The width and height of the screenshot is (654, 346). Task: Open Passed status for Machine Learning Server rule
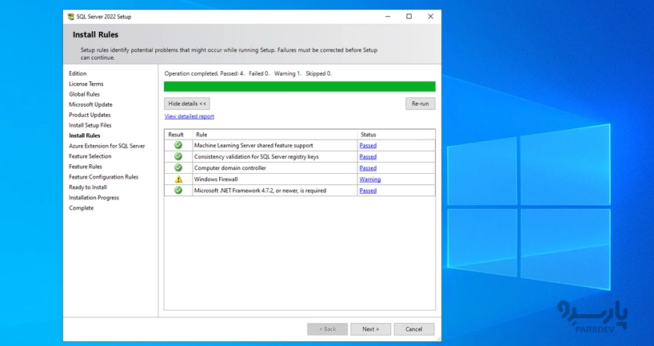coord(368,146)
